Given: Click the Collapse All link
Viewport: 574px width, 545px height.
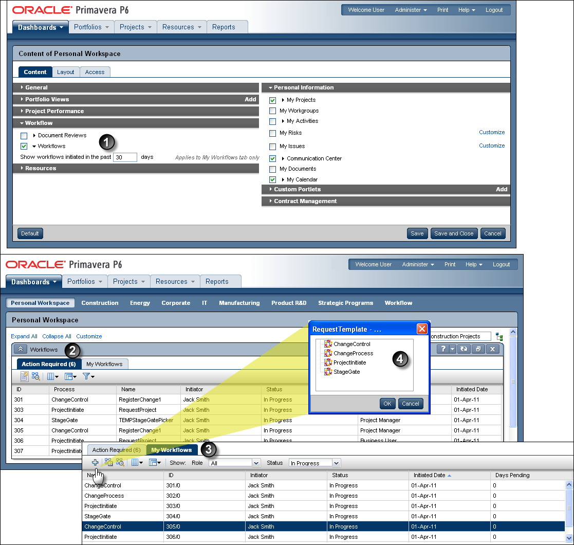Looking at the screenshot, I should point(57,336).
